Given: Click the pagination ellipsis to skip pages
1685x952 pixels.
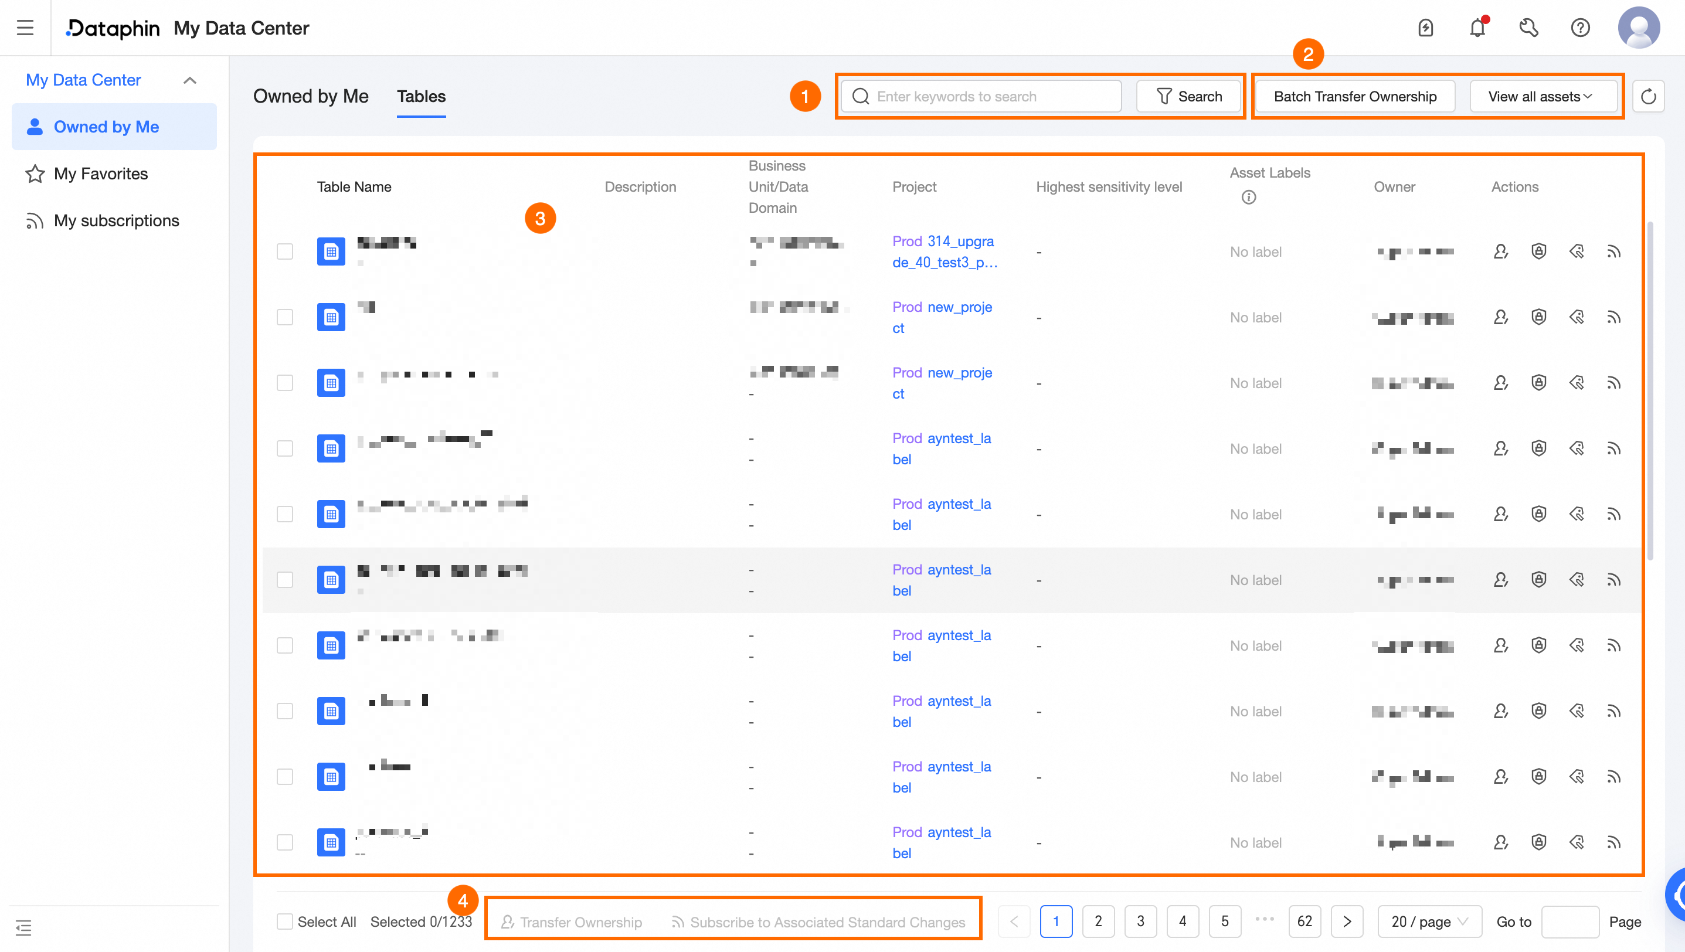Looking at the screenshot, I should click(x=1265, y=919).
